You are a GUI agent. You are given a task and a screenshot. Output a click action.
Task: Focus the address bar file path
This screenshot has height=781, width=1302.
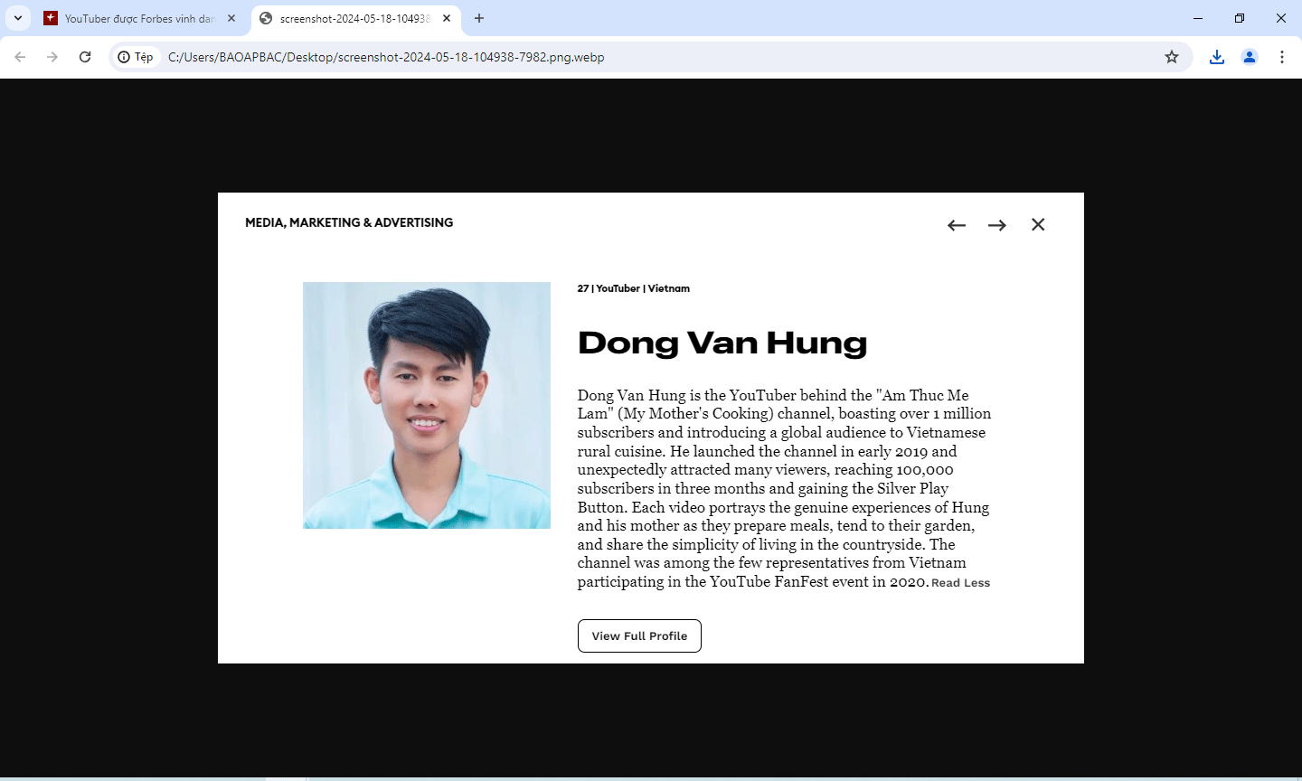[386, 57]
